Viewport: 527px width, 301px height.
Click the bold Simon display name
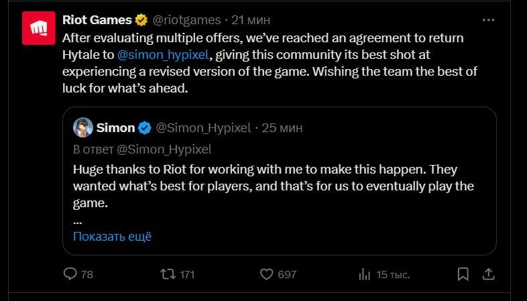tap(115, 127)
